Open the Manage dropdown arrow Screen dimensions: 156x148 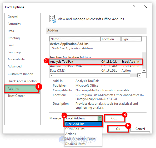tap(100, 118)
